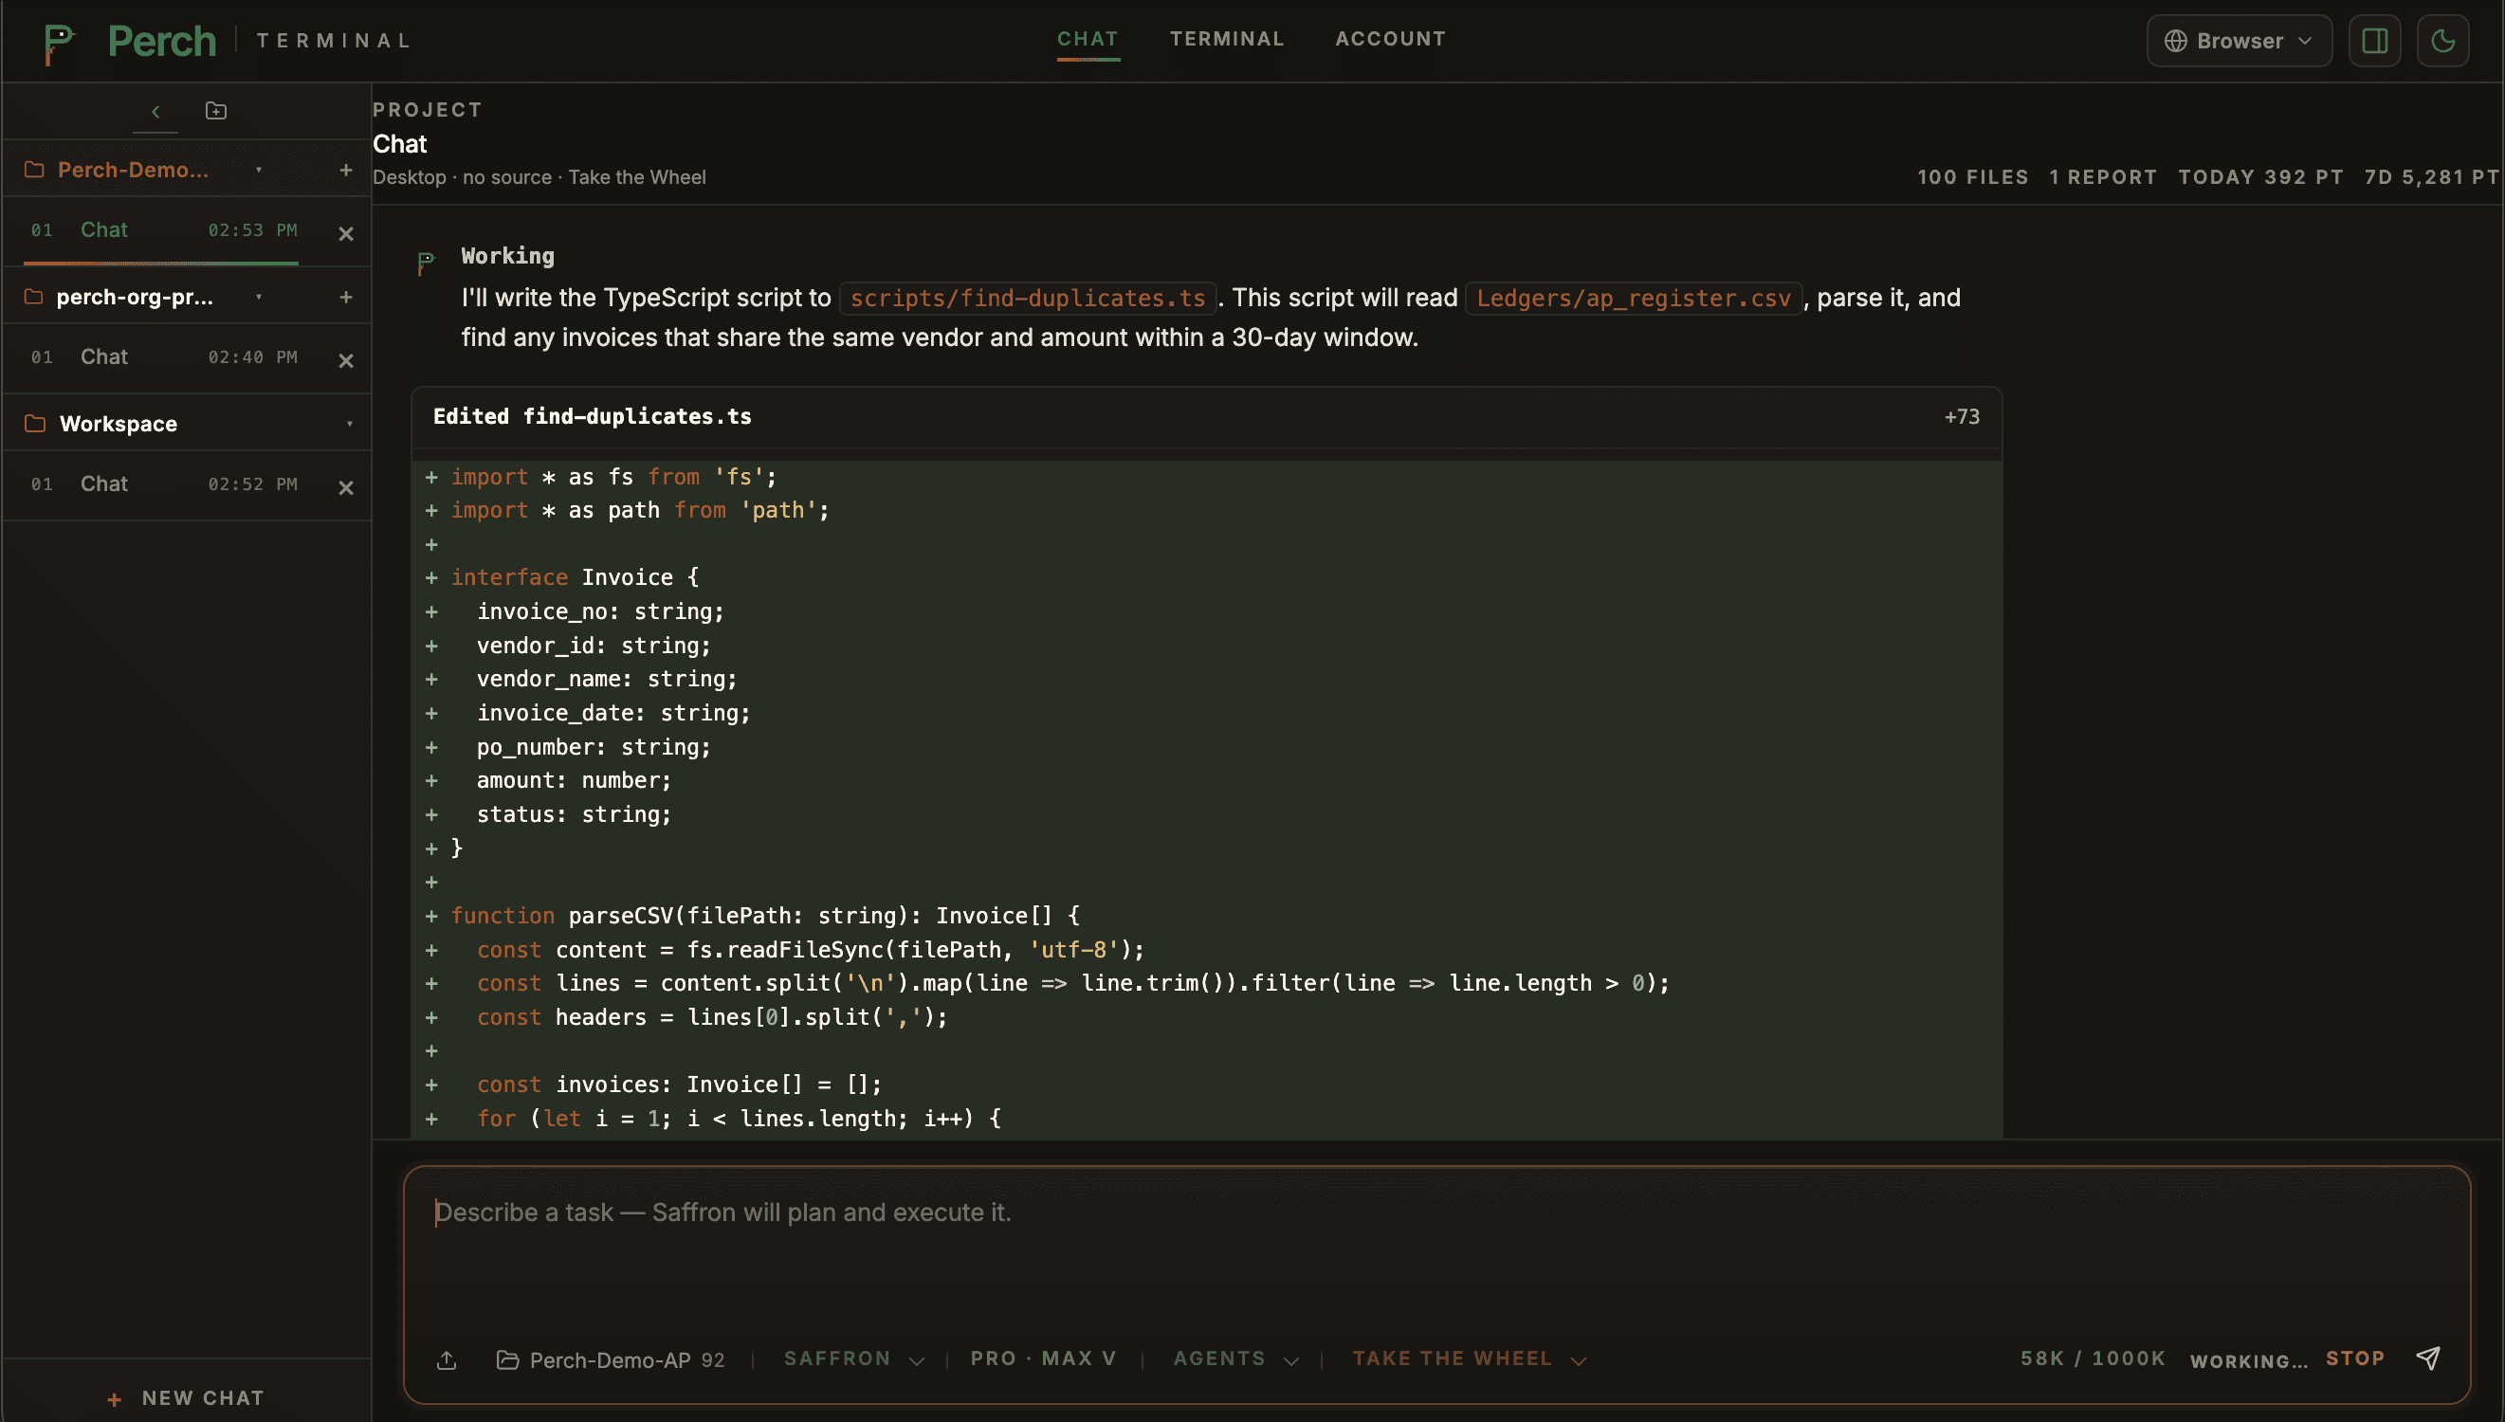Click the assistant Perch avatar icon
This screenshot has width=2505, height=1422.
[x=426, y=263]
